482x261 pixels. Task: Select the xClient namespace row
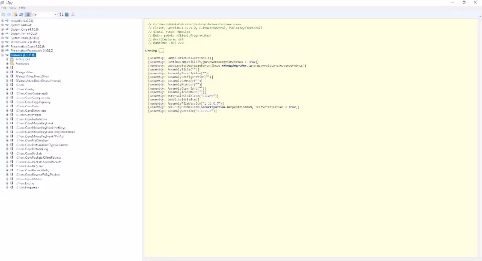tap(20, 85)
